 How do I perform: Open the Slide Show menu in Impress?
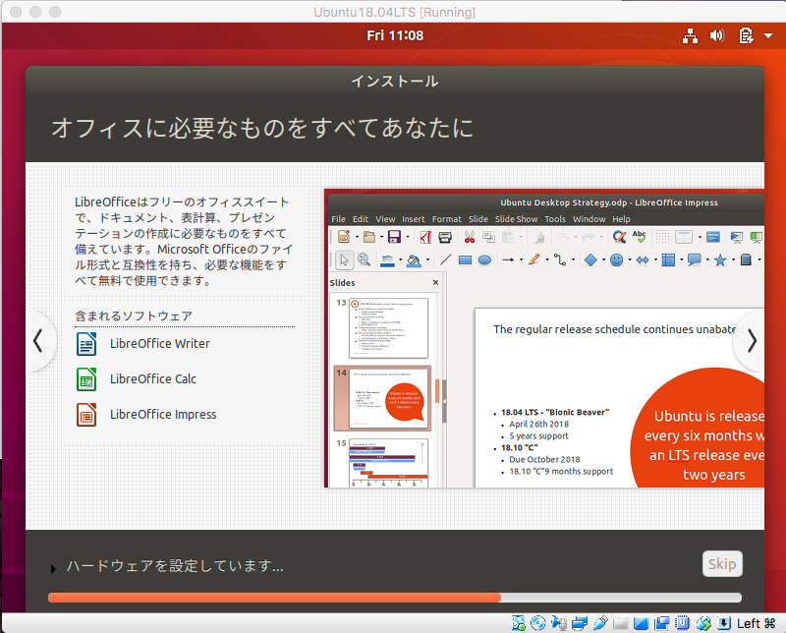pos(517,219)
